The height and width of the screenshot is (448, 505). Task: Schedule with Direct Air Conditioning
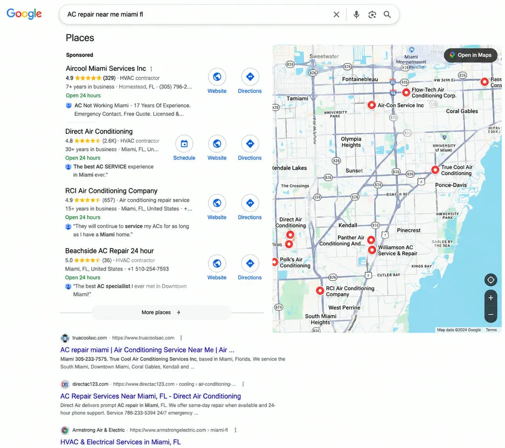point(184,144)
